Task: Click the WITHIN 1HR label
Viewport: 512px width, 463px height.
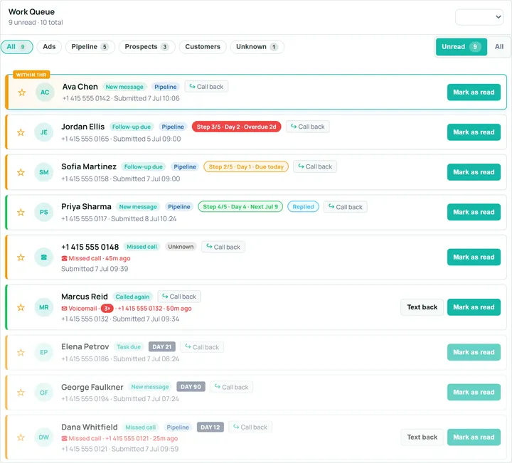Action: 31,75
